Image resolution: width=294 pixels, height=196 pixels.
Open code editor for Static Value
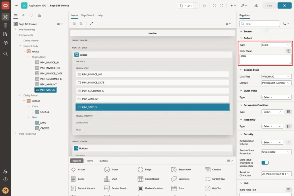coord(288,51)
